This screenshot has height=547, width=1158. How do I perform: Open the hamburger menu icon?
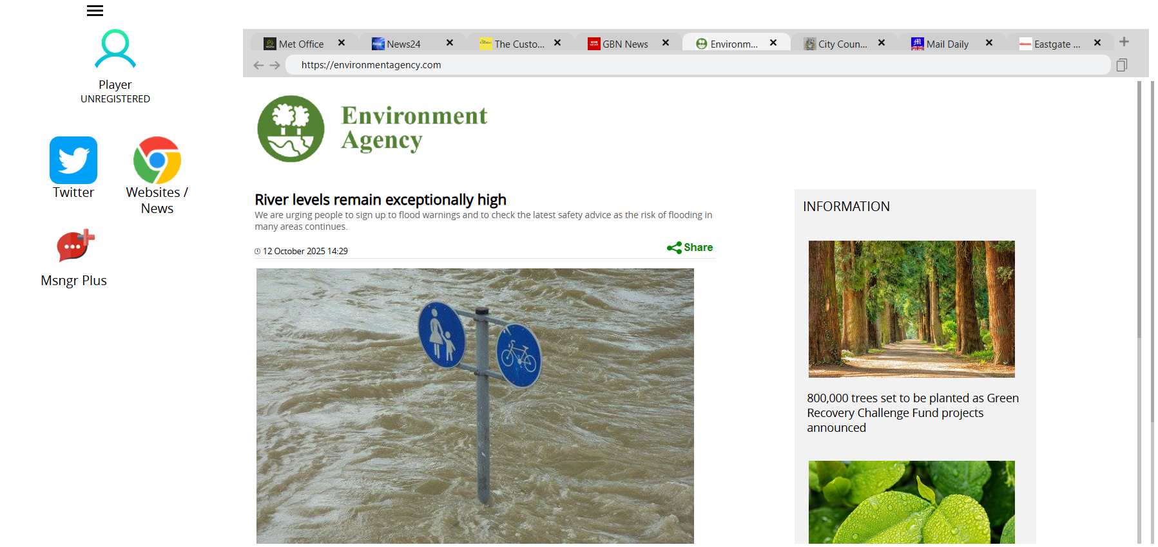pyautogui.click(x=95, y=10)
